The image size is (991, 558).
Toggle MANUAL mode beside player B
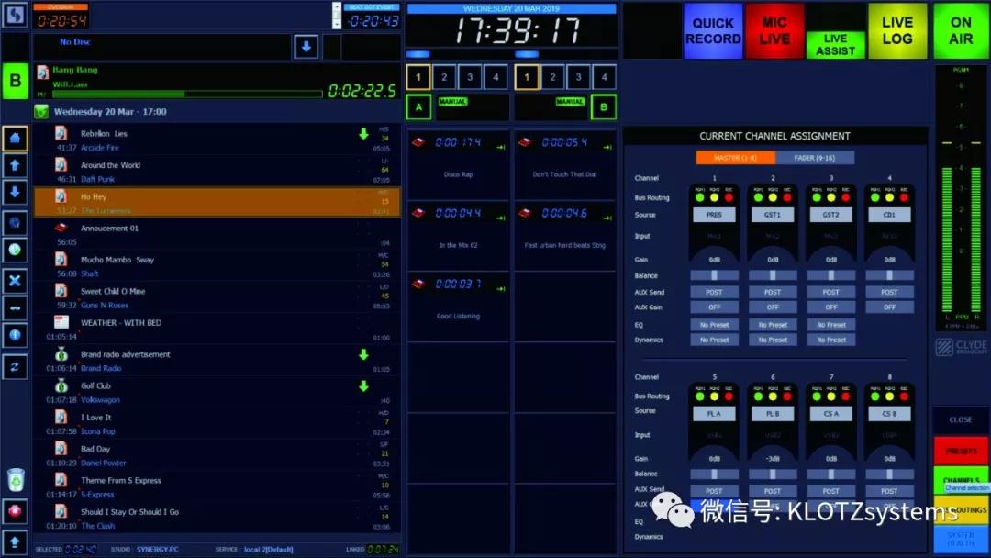click(x=570, y=101)
